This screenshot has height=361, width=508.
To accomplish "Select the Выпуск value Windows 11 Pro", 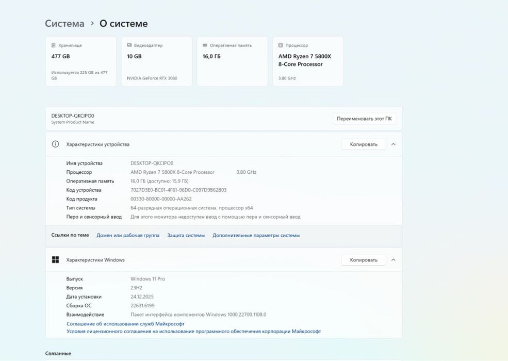I will point(148,278).
